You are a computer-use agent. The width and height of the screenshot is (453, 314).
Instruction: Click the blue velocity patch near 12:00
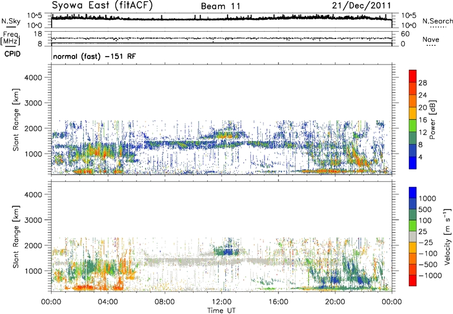point(229,252)
